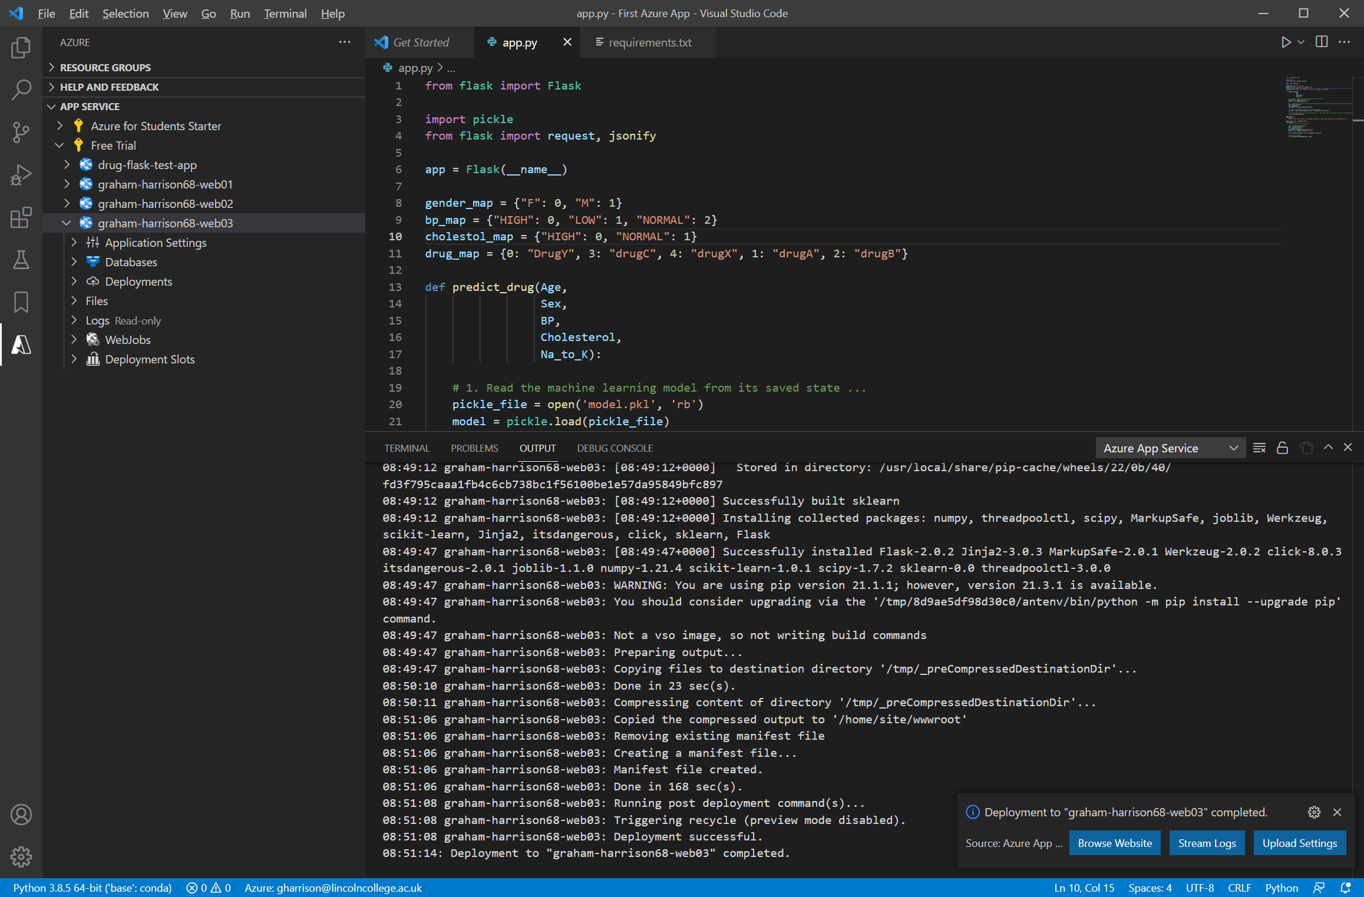Viewport: 1364px width, 897px height.
Task: Open the notifications bell in status bar
Action: [x=1346, y=888]
